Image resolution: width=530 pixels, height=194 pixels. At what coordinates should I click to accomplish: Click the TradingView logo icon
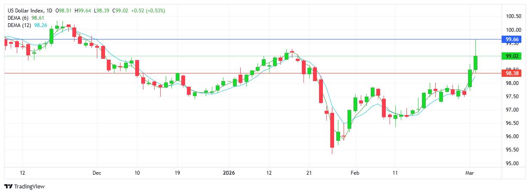[x=8, y=186]
